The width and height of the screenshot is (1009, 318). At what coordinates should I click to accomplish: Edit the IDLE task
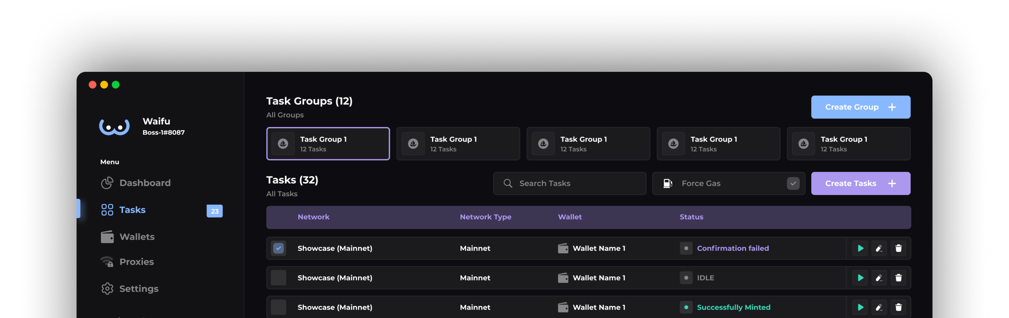879,278
